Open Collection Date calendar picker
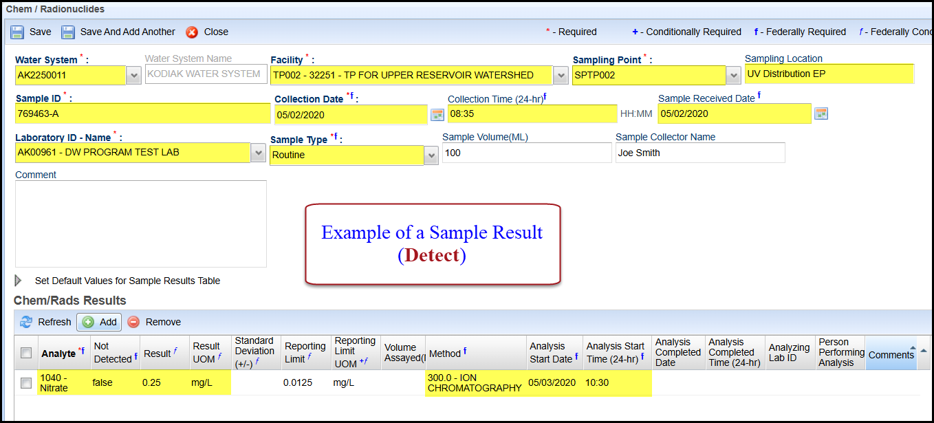934x423 pixels. 437,114
